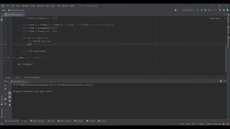Open Services tool window
Image resolution: width=230 pixels, height=129 pixels.
[x=102, y=121]
